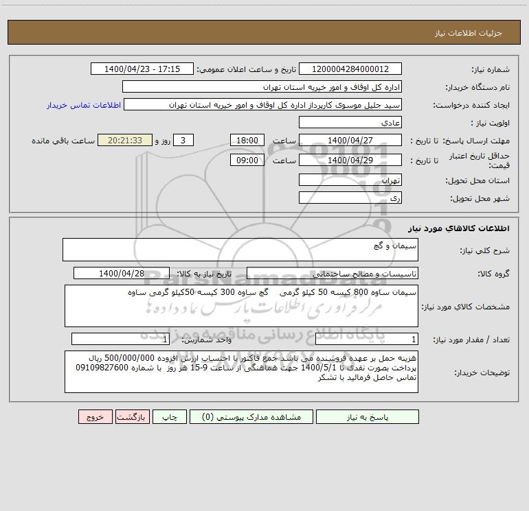
Task: Click the ایجاد کننده درخواست label
Action: [471, 105]
